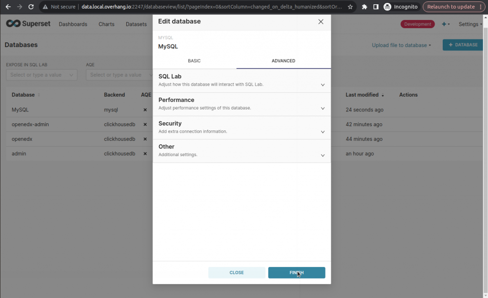The height and width of the screenshot is (298, 488).
Task: Click '42 minutes ago' cell
Action: click(x=364, y=124)
